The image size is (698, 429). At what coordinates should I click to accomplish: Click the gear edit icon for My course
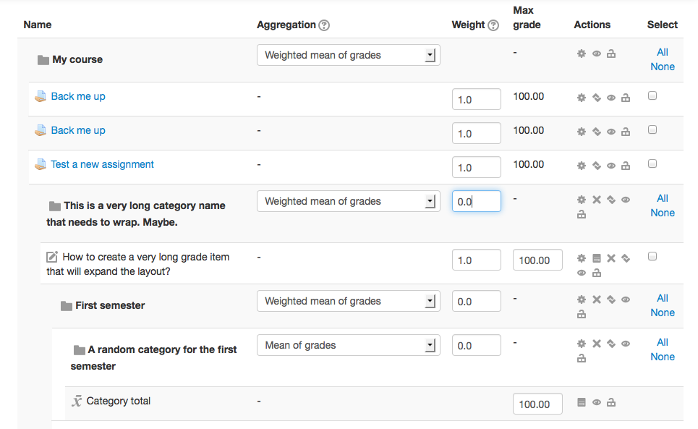click(582, 54)
